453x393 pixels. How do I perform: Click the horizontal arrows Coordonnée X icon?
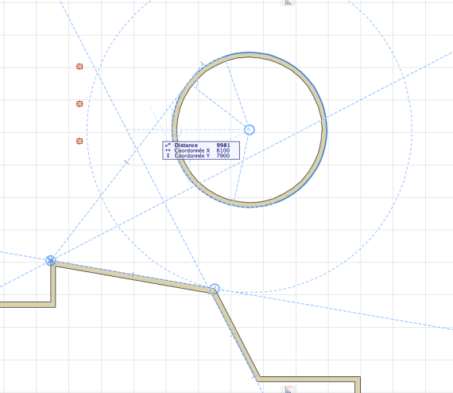tap(168, 150)
